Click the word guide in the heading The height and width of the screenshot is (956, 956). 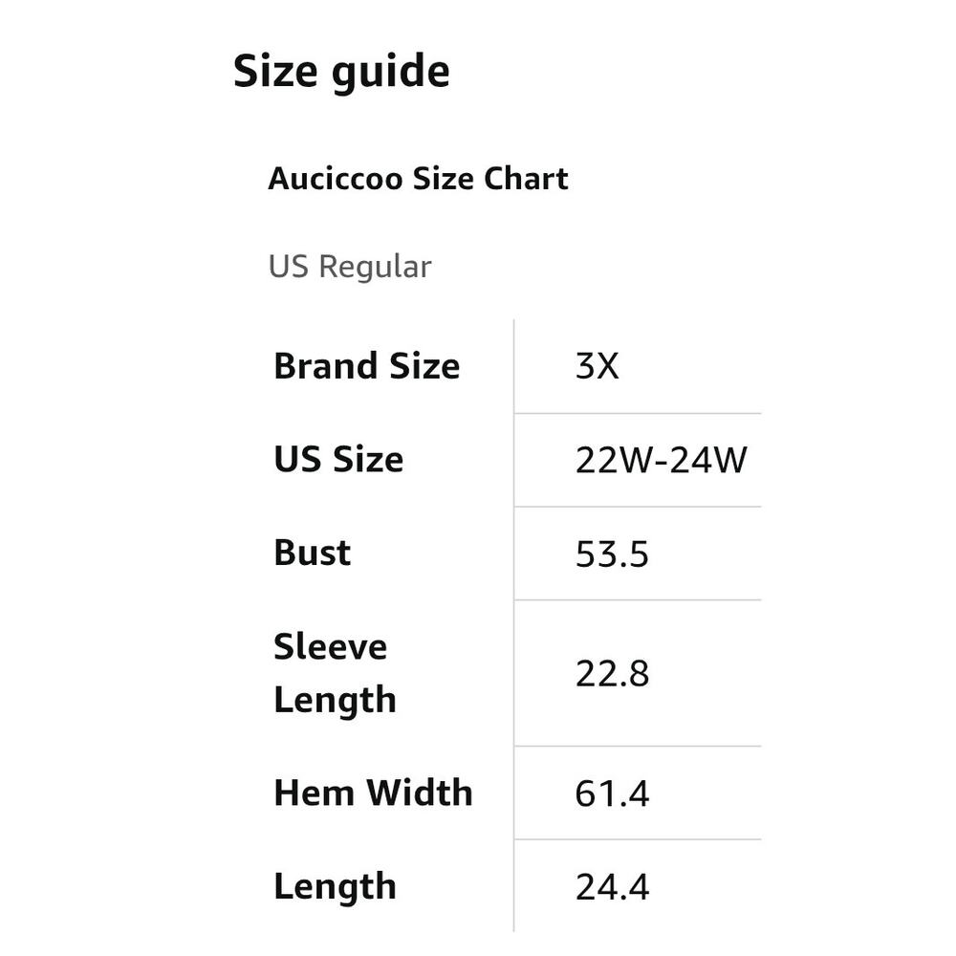click(x=391, y=74)
